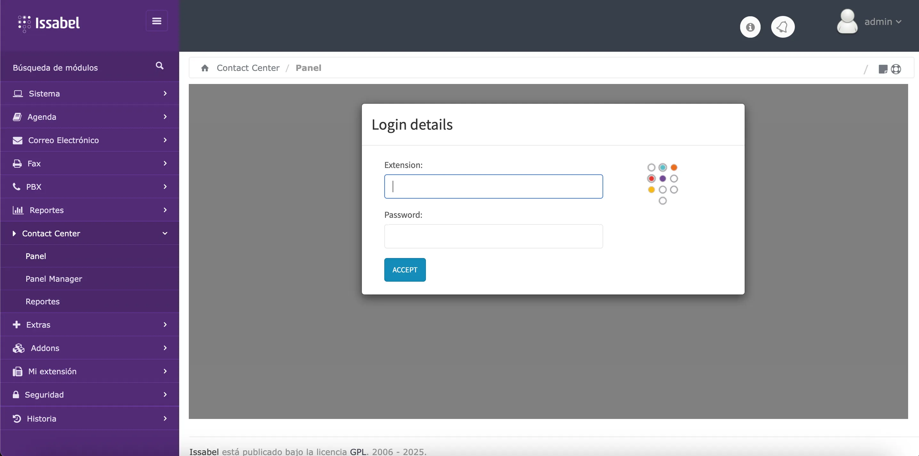Click the Password input field
Image resolution: width=919 pixels, height=456 pixels.
pos(493,236)
